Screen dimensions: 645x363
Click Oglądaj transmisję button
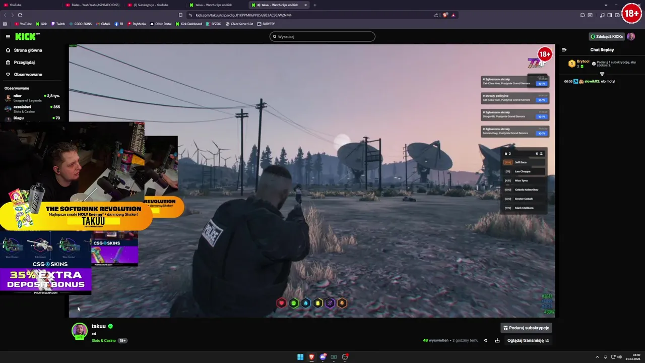(x=528, y=340)
